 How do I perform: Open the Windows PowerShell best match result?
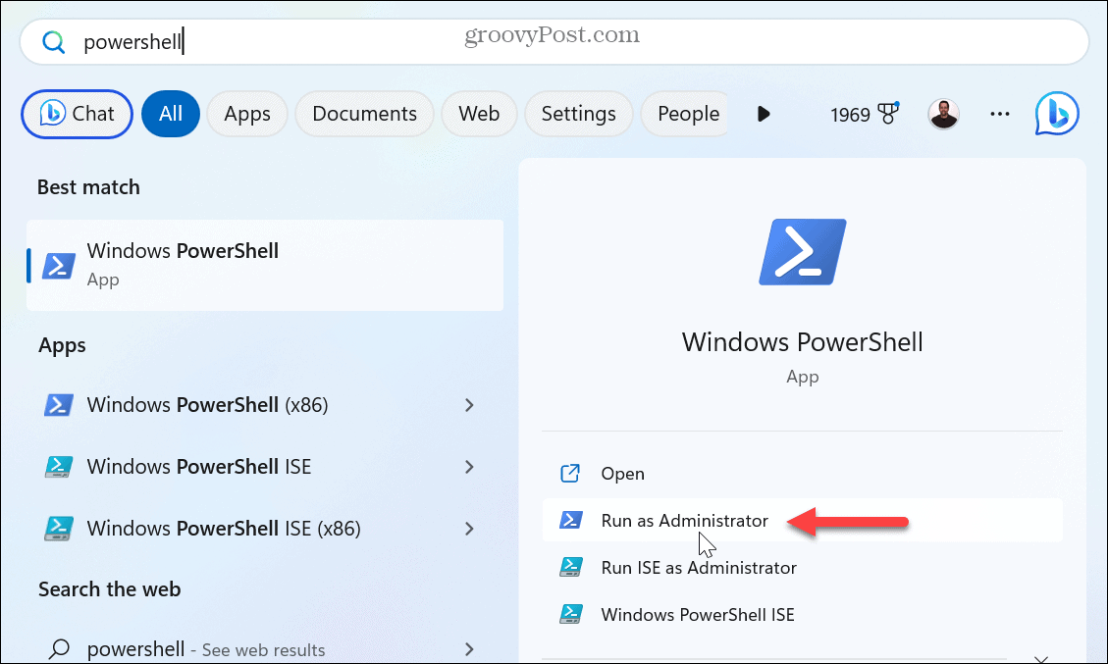[265, 265]
